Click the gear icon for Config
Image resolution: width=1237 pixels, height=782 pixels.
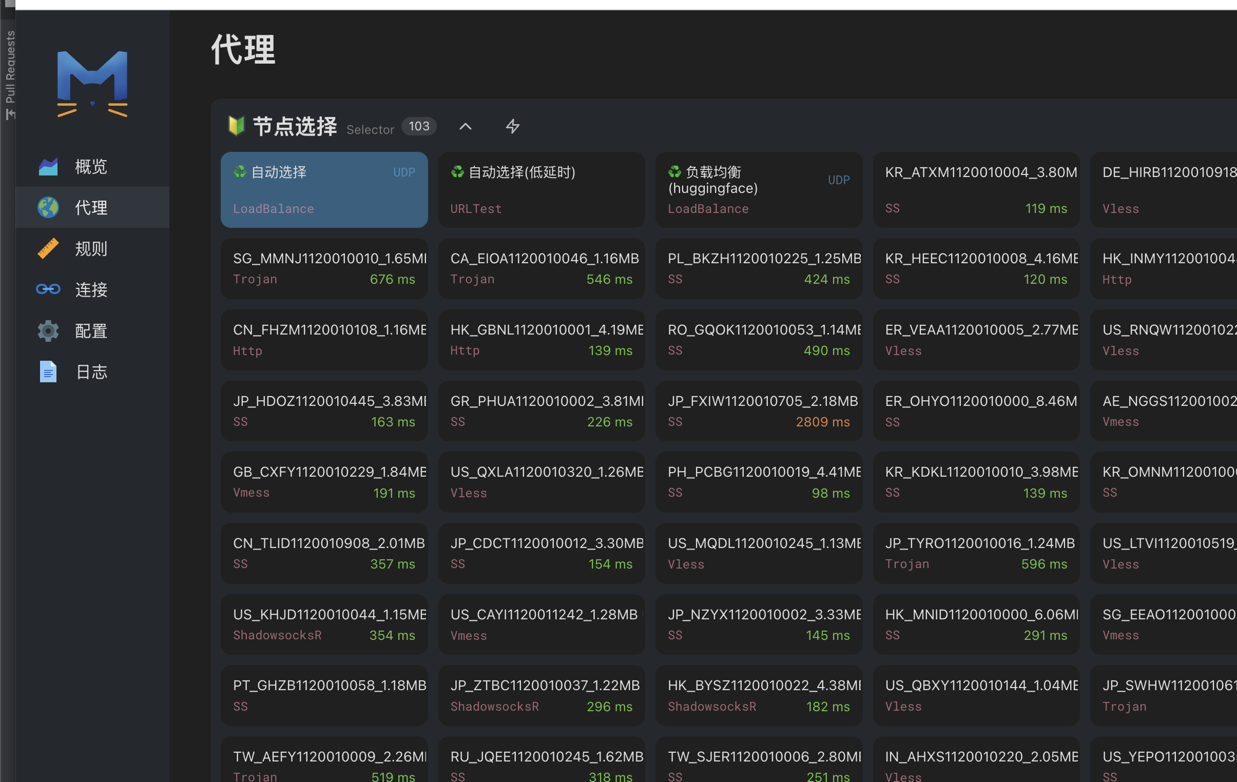point(48,330)
